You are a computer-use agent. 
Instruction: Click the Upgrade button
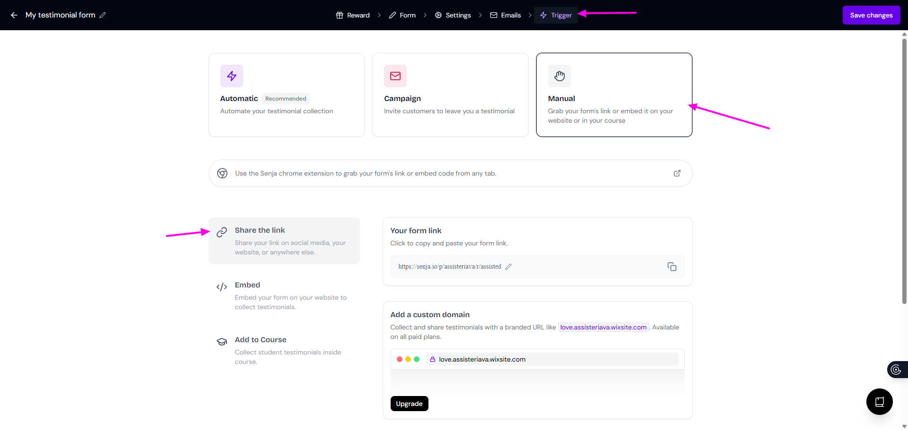(409, 404)
